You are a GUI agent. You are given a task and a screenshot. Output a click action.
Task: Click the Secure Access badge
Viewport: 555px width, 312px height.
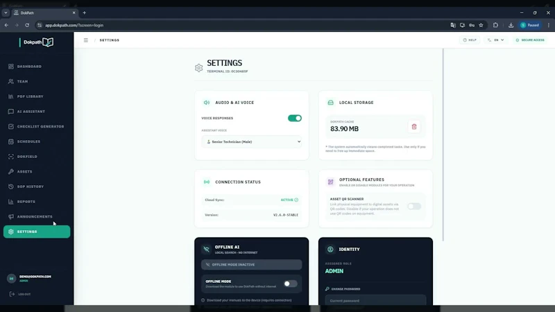[530, 40]
